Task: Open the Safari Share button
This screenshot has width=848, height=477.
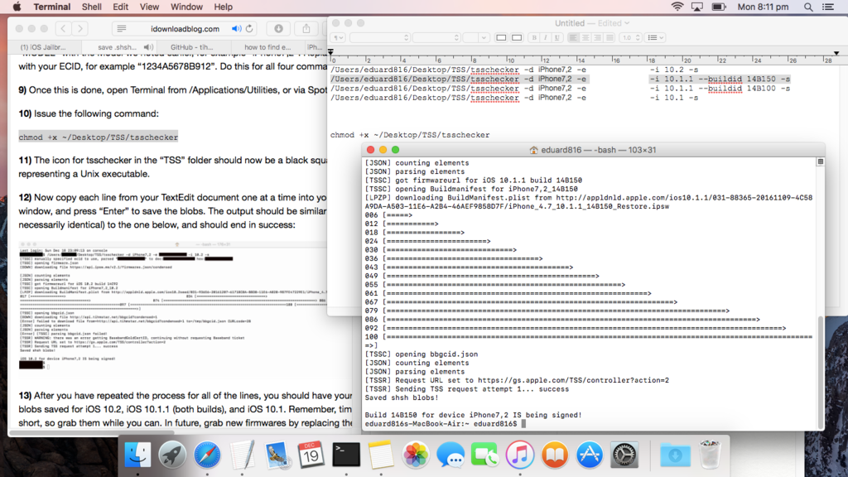Action: click(306, 29)
